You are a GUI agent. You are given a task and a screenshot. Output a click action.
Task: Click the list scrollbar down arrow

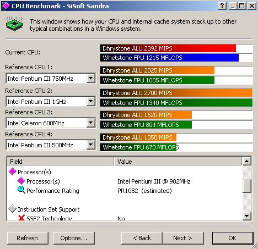tap(247, 215)
